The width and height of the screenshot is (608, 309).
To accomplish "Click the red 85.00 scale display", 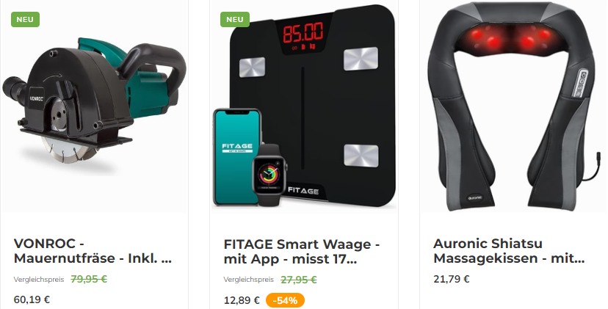I will click(303, 32).
